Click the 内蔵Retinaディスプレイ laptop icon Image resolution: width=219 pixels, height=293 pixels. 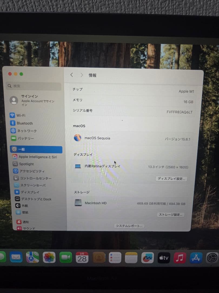[x=78, y=166]
